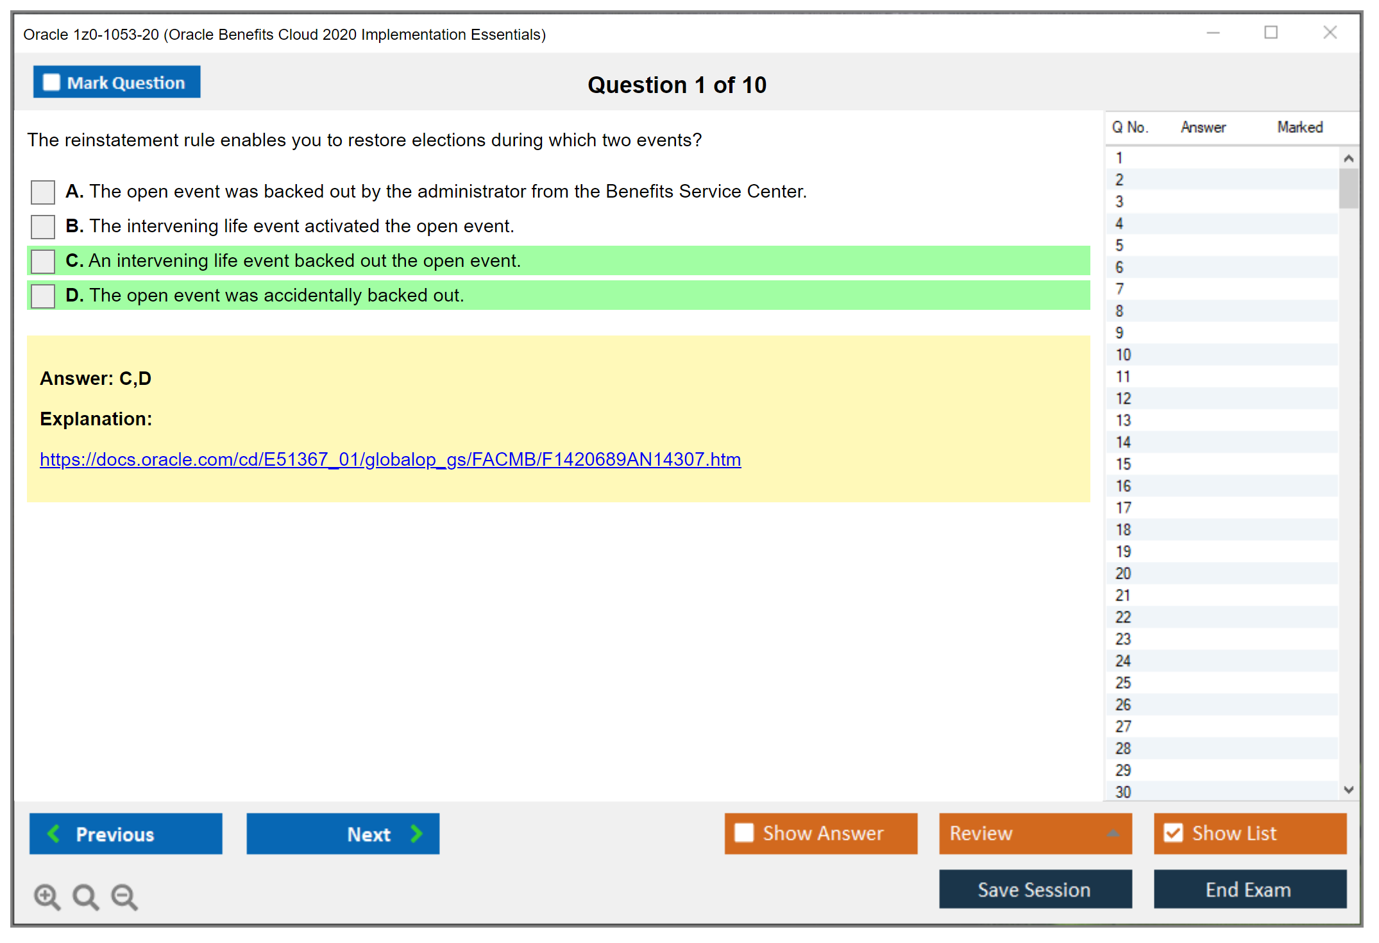
Task: Jump to question 10 in list
Action: 1123,355
